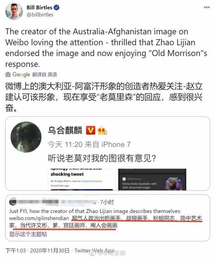Click the Weibo post text 听说老莫对我的图很有意见

click(x=102, y=158)
